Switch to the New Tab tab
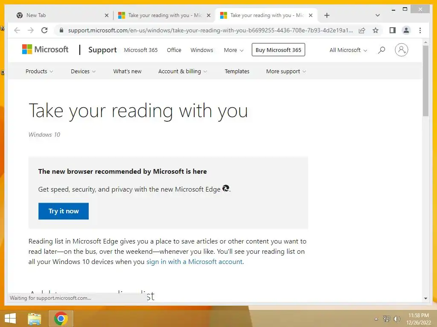437x327 pixels. pyautogui.click(x=61, y=15)
